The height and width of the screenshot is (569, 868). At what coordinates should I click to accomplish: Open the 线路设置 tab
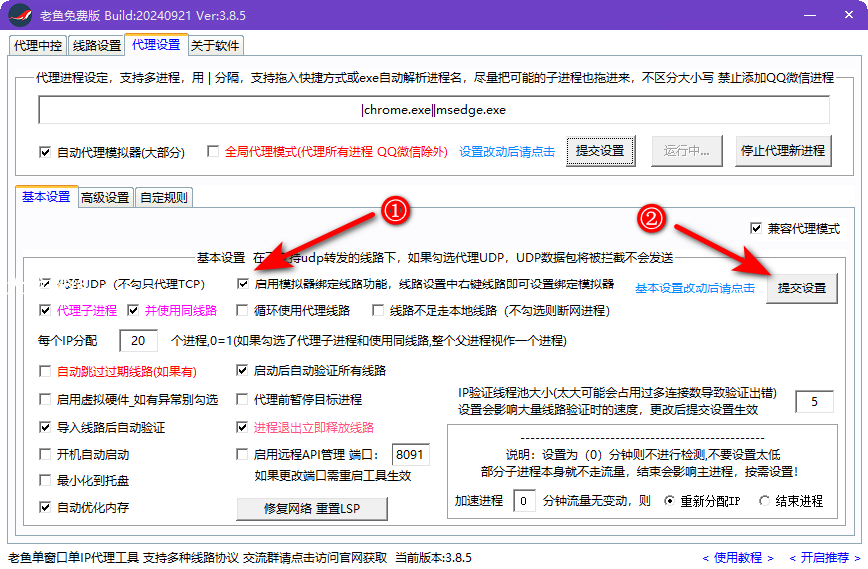97,46
